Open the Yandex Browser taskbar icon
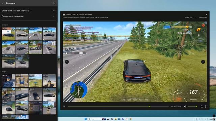This screenshot has width=216, height=121. pyautogui.click(x=127, y=119)
